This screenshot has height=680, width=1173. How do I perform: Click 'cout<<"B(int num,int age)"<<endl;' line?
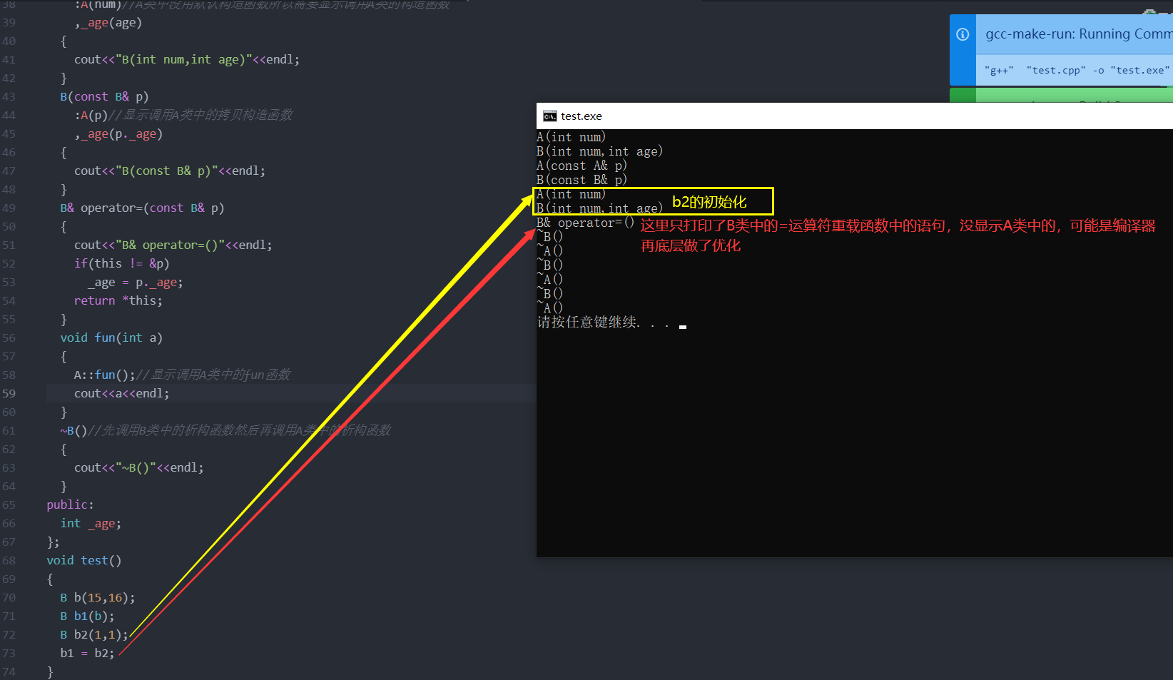point(187,59)
